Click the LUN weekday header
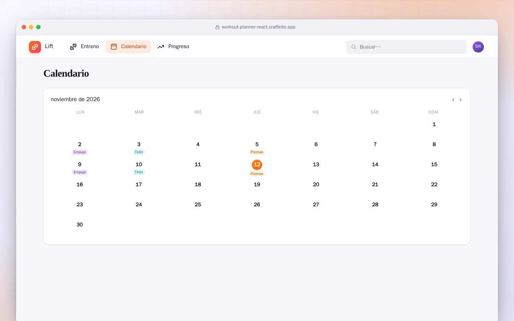Image resolution: width=514 pixels, height=321 pixels. (x=80, y=112)
